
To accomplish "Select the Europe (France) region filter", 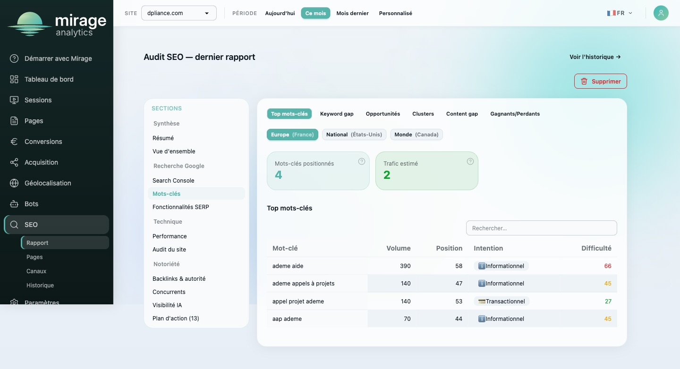I will coord(292,134).
